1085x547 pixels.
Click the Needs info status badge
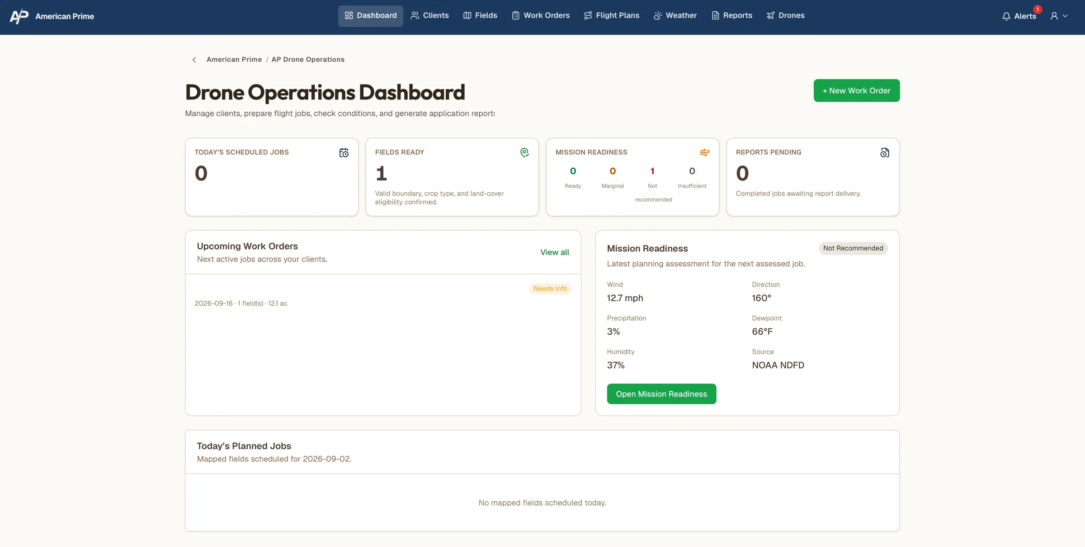tap(550, 289)
